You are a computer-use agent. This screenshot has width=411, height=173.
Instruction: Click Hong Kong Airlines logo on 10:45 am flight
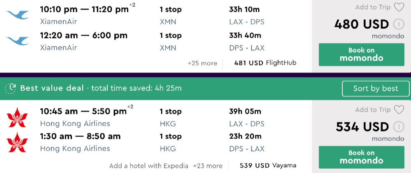click(17, 117)
